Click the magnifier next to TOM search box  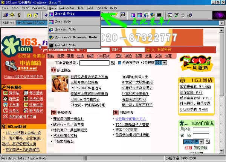point(113,63)
